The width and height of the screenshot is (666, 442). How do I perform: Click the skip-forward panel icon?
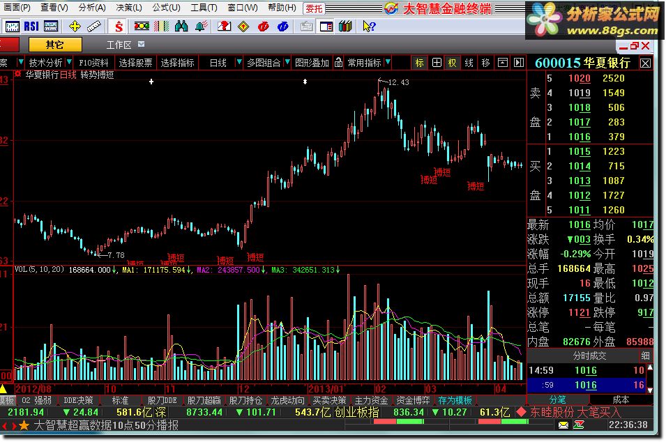[519, 63]
